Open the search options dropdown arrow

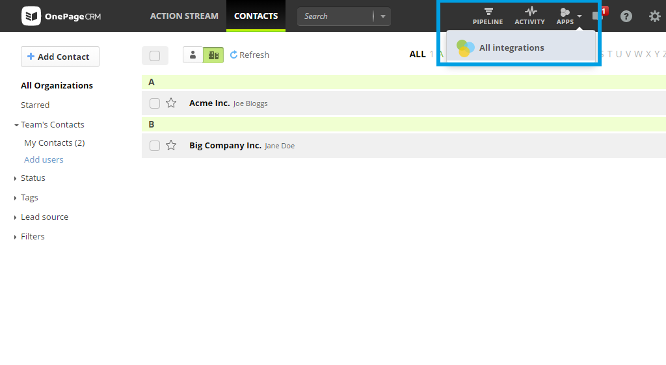tap(382, 16)
